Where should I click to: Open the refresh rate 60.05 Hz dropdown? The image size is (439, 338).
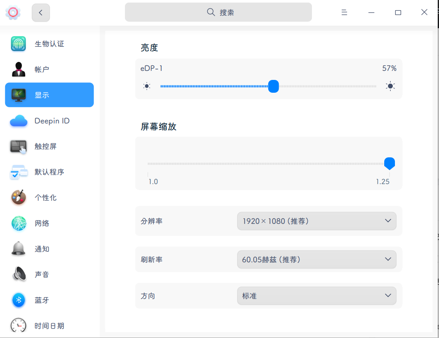[317, 259]
